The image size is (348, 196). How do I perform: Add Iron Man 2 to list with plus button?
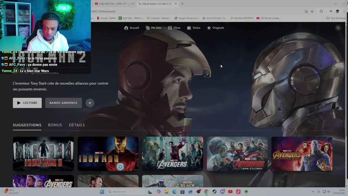(90, 103)
